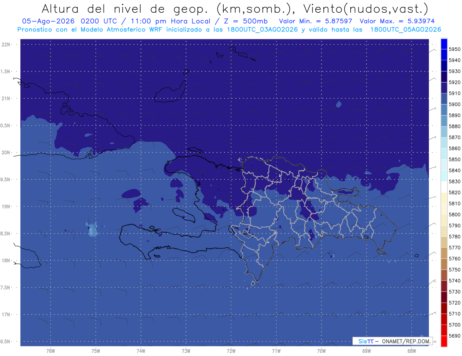The image size is (462, 356).
Task: Click the legend swatch between 5770 and 5760
Action: pos(444,253)
